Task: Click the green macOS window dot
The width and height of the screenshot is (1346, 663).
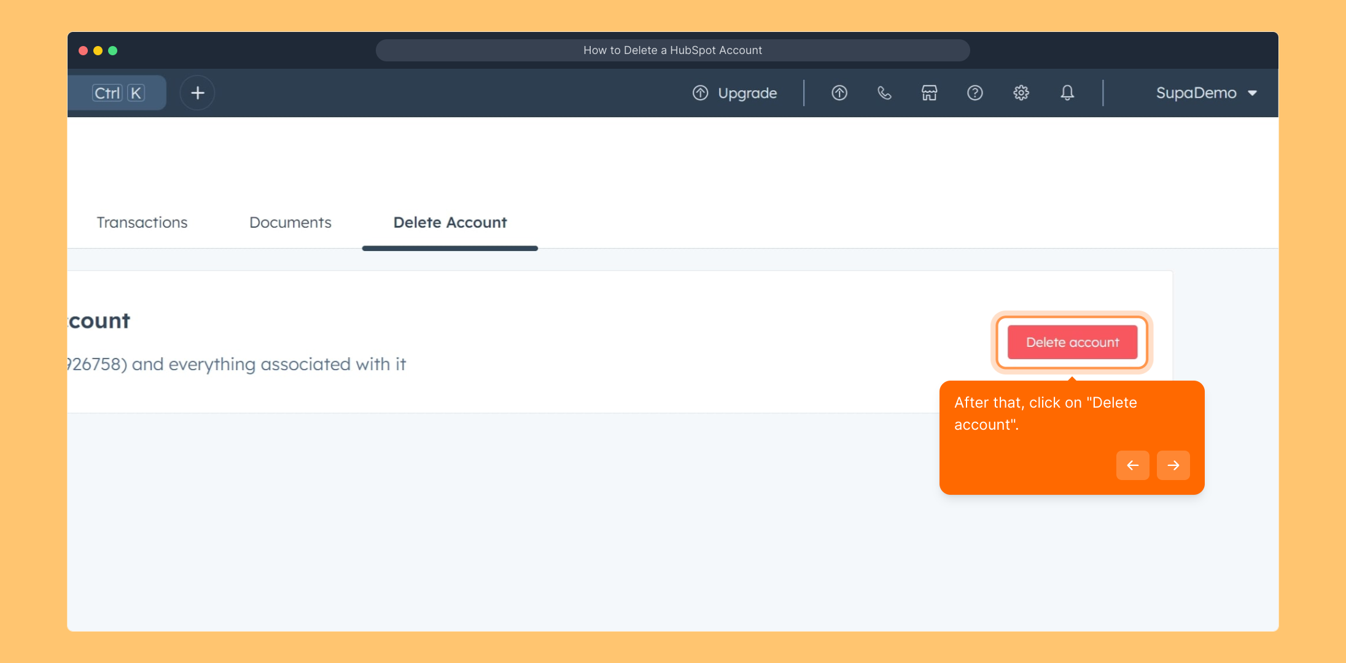Action: pos(113,50)
